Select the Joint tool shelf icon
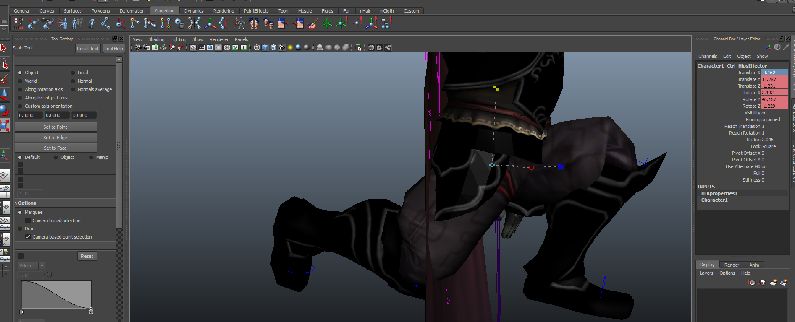This screenshot has height=322, width=795. [105, 23]
